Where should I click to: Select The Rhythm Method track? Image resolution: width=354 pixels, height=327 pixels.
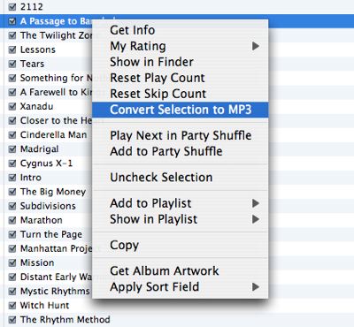coord(65,320)
